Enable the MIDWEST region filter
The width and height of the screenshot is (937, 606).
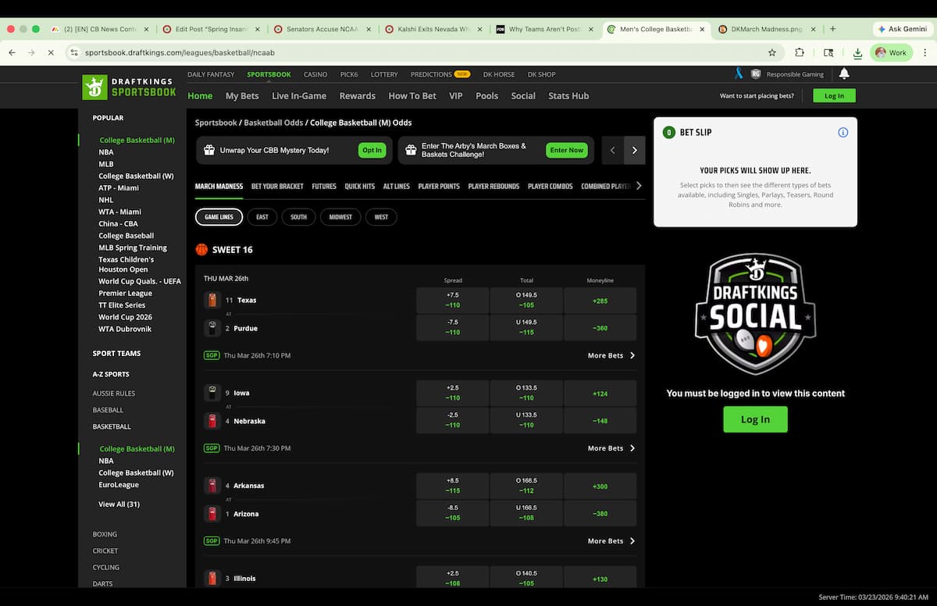coord(340,217)
